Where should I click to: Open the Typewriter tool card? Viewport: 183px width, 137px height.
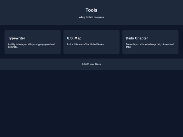click(x=33, y=42)
